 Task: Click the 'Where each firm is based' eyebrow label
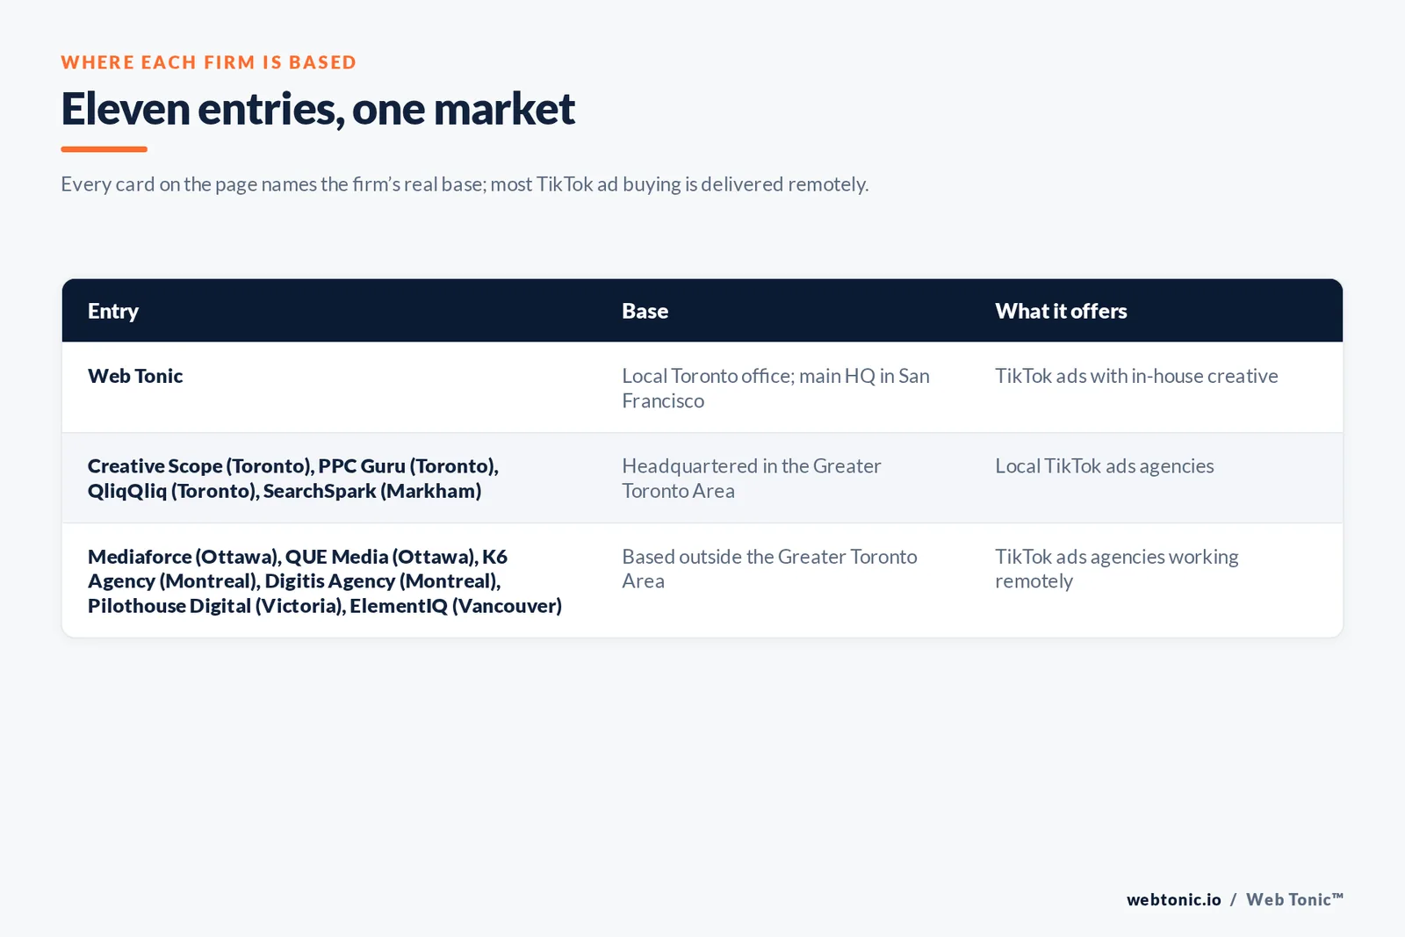click(209, 62)
